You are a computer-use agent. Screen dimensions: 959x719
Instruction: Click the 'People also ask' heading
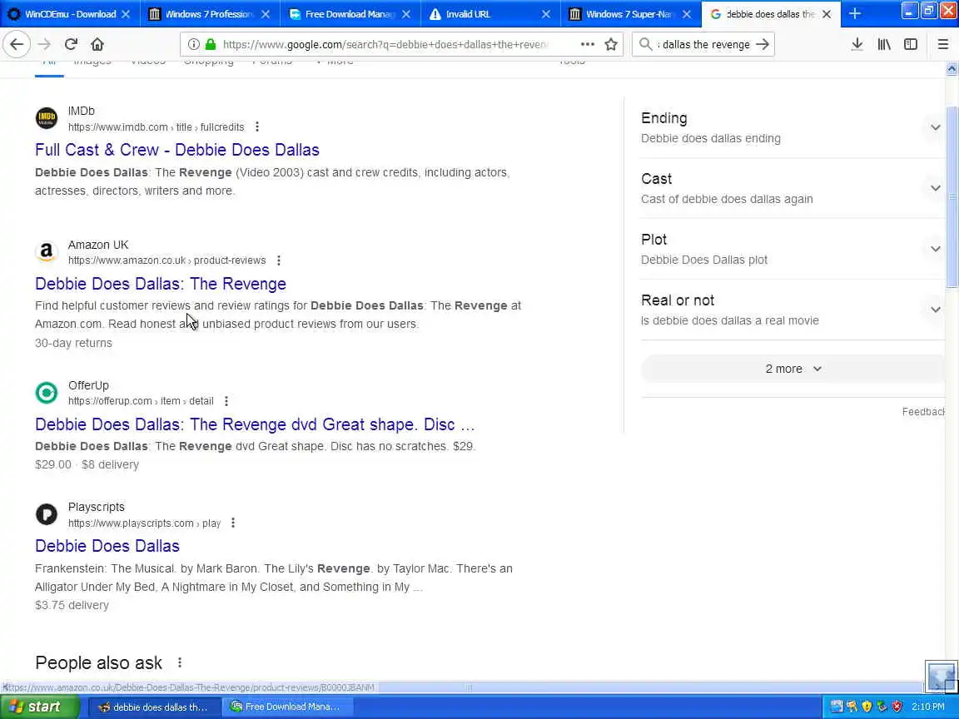click(98, 662)
